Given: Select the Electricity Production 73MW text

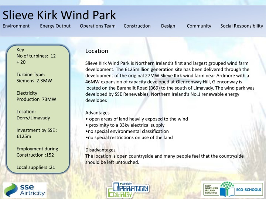Looking at the screenshot, I should coord(36,97).
